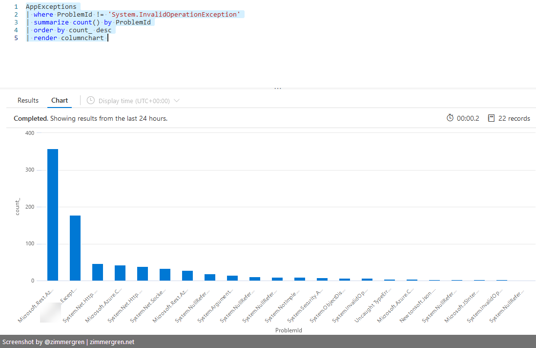
Task: Select the tallest bar in the chart
Action: pos(53,215)
